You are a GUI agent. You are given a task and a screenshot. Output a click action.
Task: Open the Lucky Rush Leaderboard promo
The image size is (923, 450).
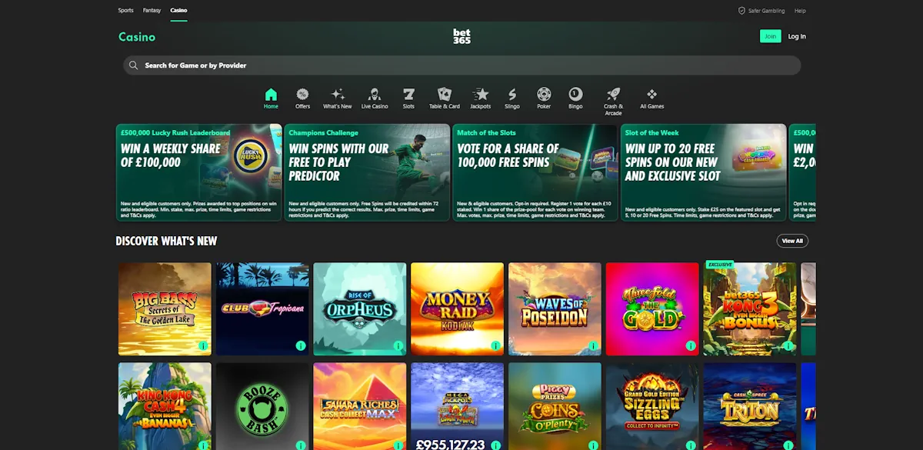point(198,172)
